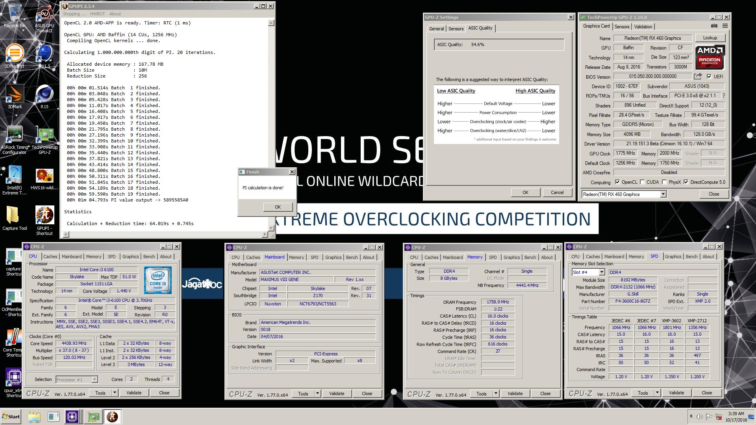Screen dimensions: 756x425
Task: Click the Capture Tool folder icon
Action: point(15,218)
